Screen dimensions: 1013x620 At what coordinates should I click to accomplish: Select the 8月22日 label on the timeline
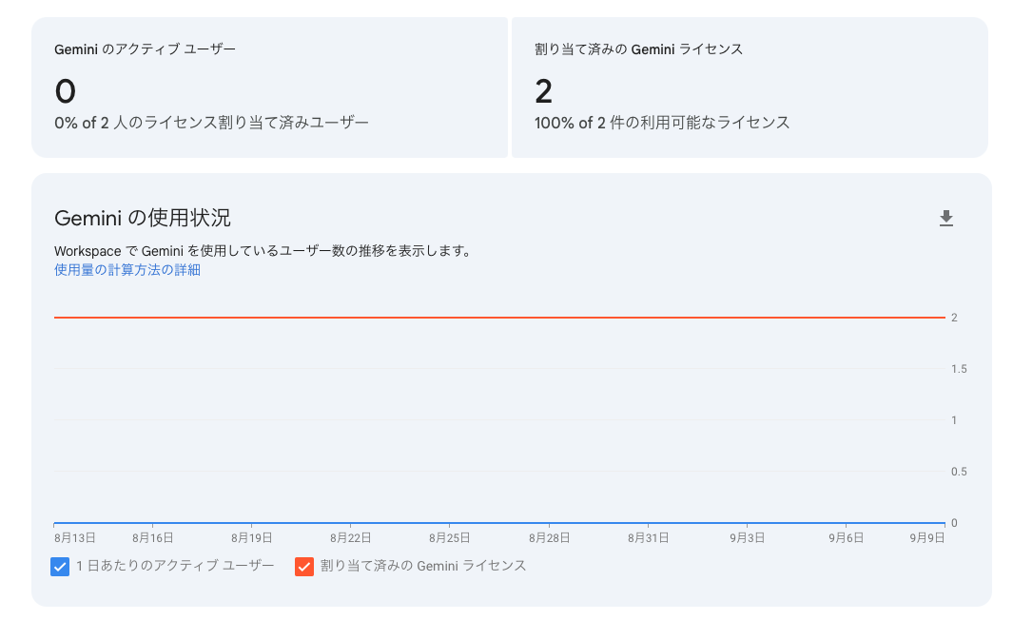tap(352, 536)
